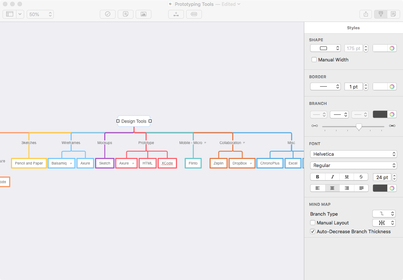Click the Mobile - Micro branch label
Image resolution: width=403 pixels, height=280 pixels.
(191, 143)
